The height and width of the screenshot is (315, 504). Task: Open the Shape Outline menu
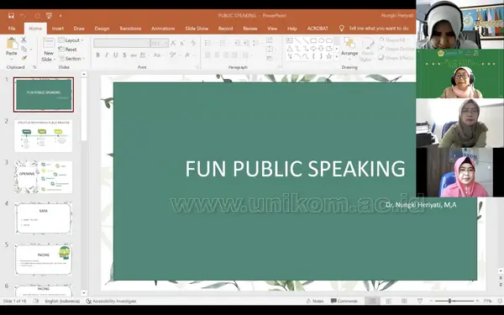click(x=396, y=49)
